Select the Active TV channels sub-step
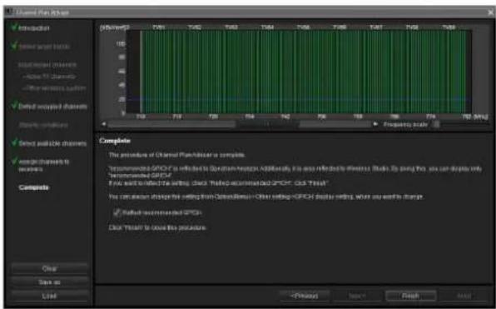 click(49, 77)
